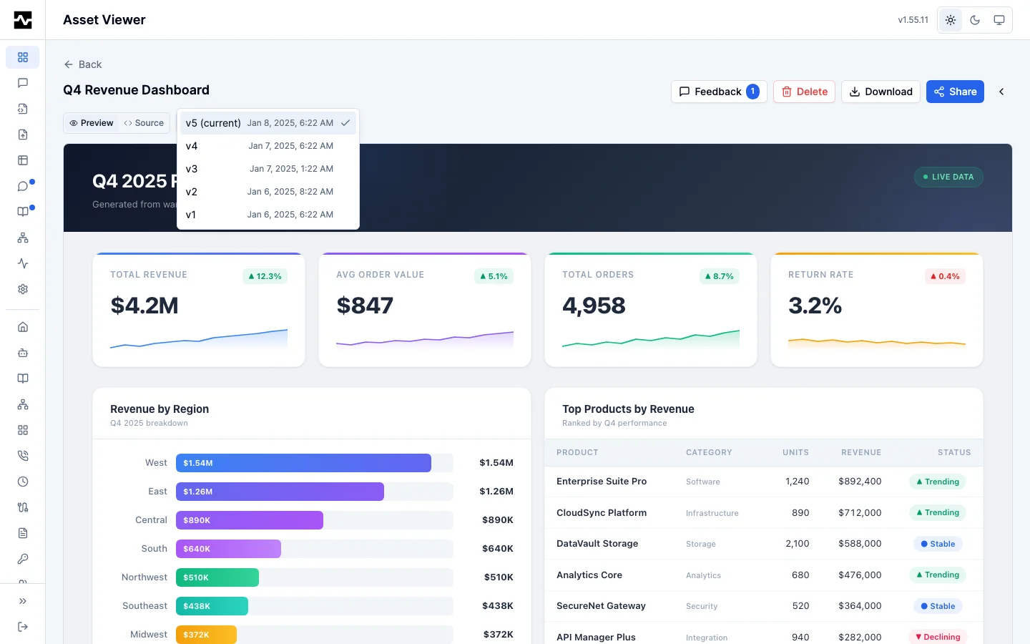Click the blue Share button
1030x644 pixels.
click(x=955, y=92)
